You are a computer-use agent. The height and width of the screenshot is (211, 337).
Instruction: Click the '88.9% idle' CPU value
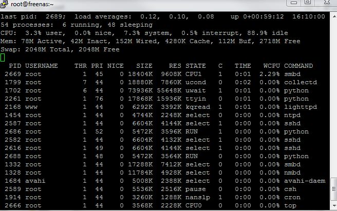pos(267,33)
